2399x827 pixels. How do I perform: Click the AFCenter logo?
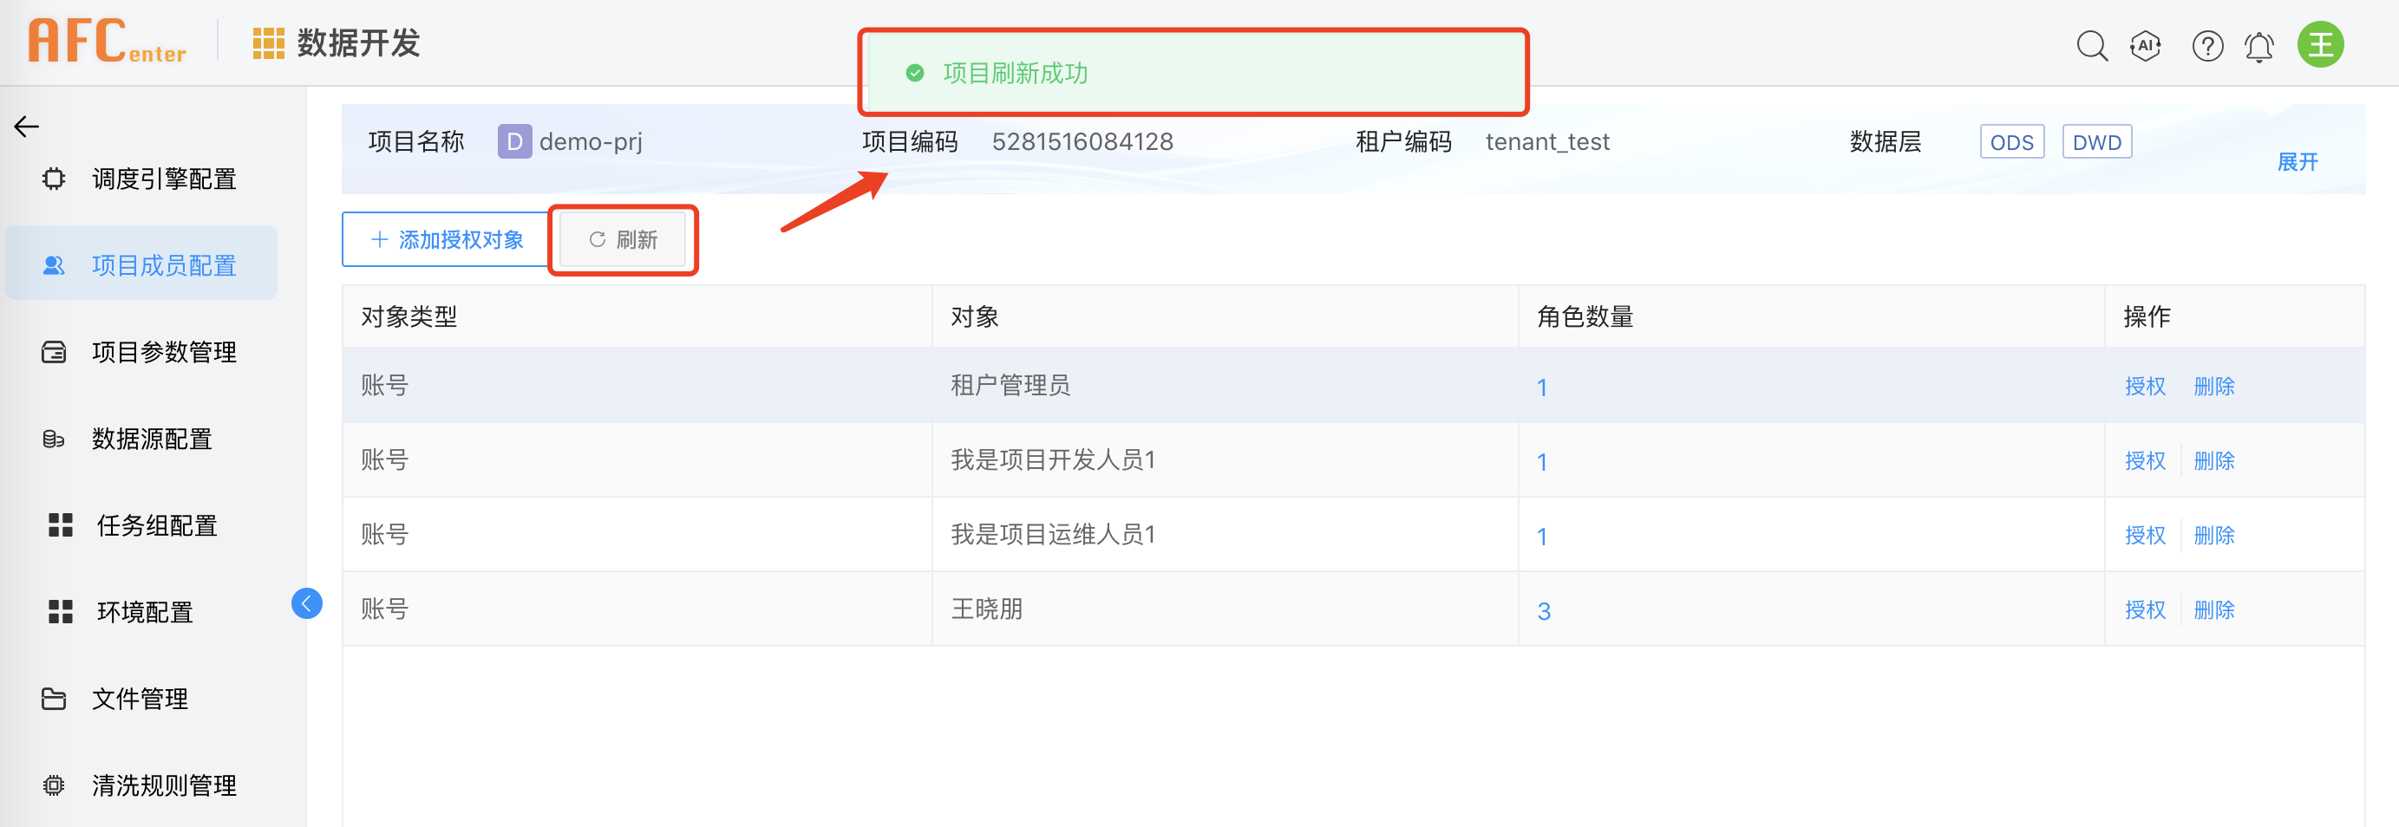(x=107, y=42)
